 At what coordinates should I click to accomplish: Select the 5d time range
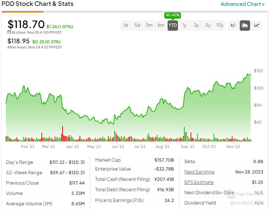[x=137, y=25]
